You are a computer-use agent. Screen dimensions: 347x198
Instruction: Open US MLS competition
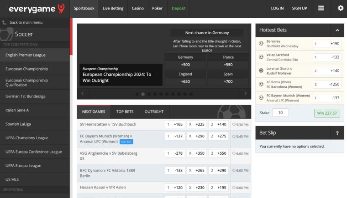(x=35, y=179)
